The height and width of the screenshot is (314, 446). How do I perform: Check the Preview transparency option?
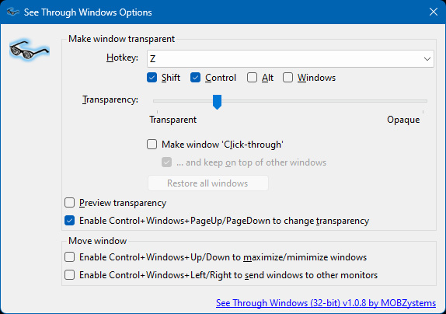pyautogui.click(x=70, y=203)
